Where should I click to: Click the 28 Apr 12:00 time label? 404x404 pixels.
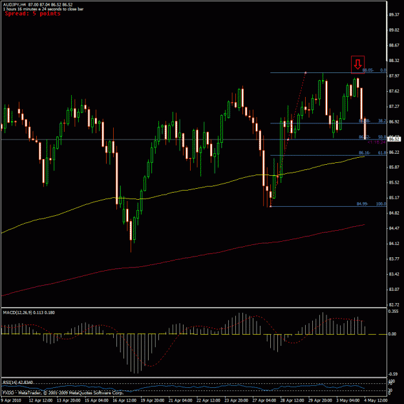pos(292,400)
